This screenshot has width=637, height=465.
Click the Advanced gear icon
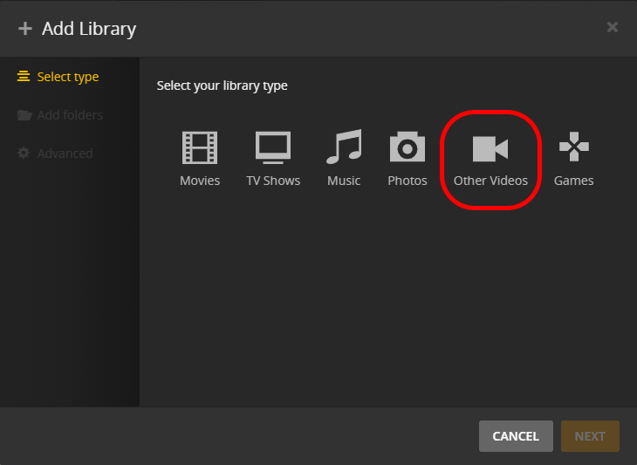click(x=24, y=153)
